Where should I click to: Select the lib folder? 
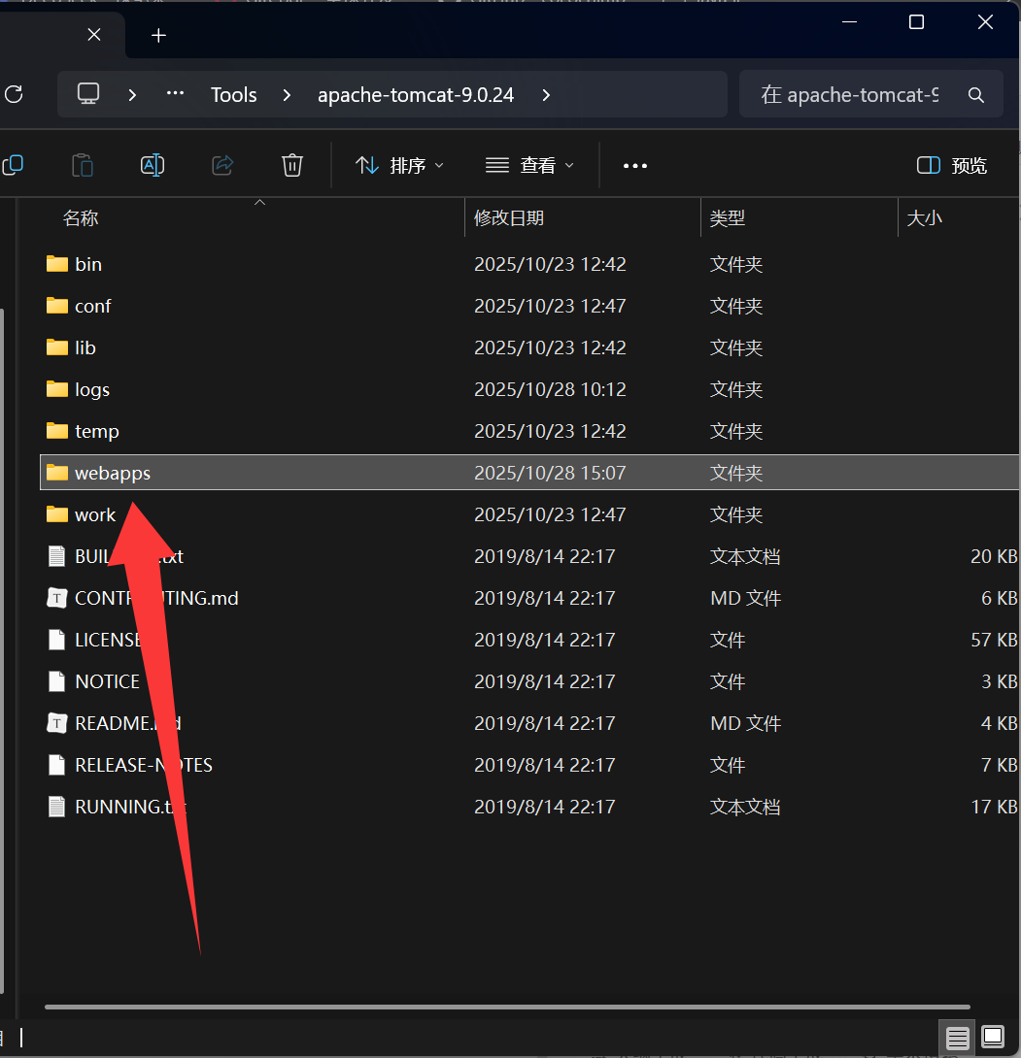(529, 347)
